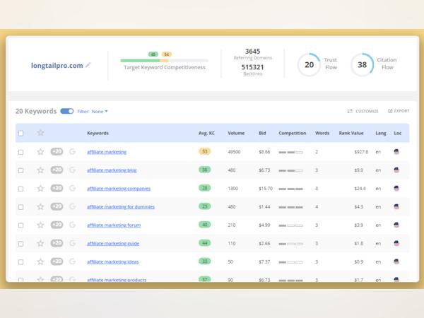Check the affiliate marketing guide checkbox

coord(20,244)
